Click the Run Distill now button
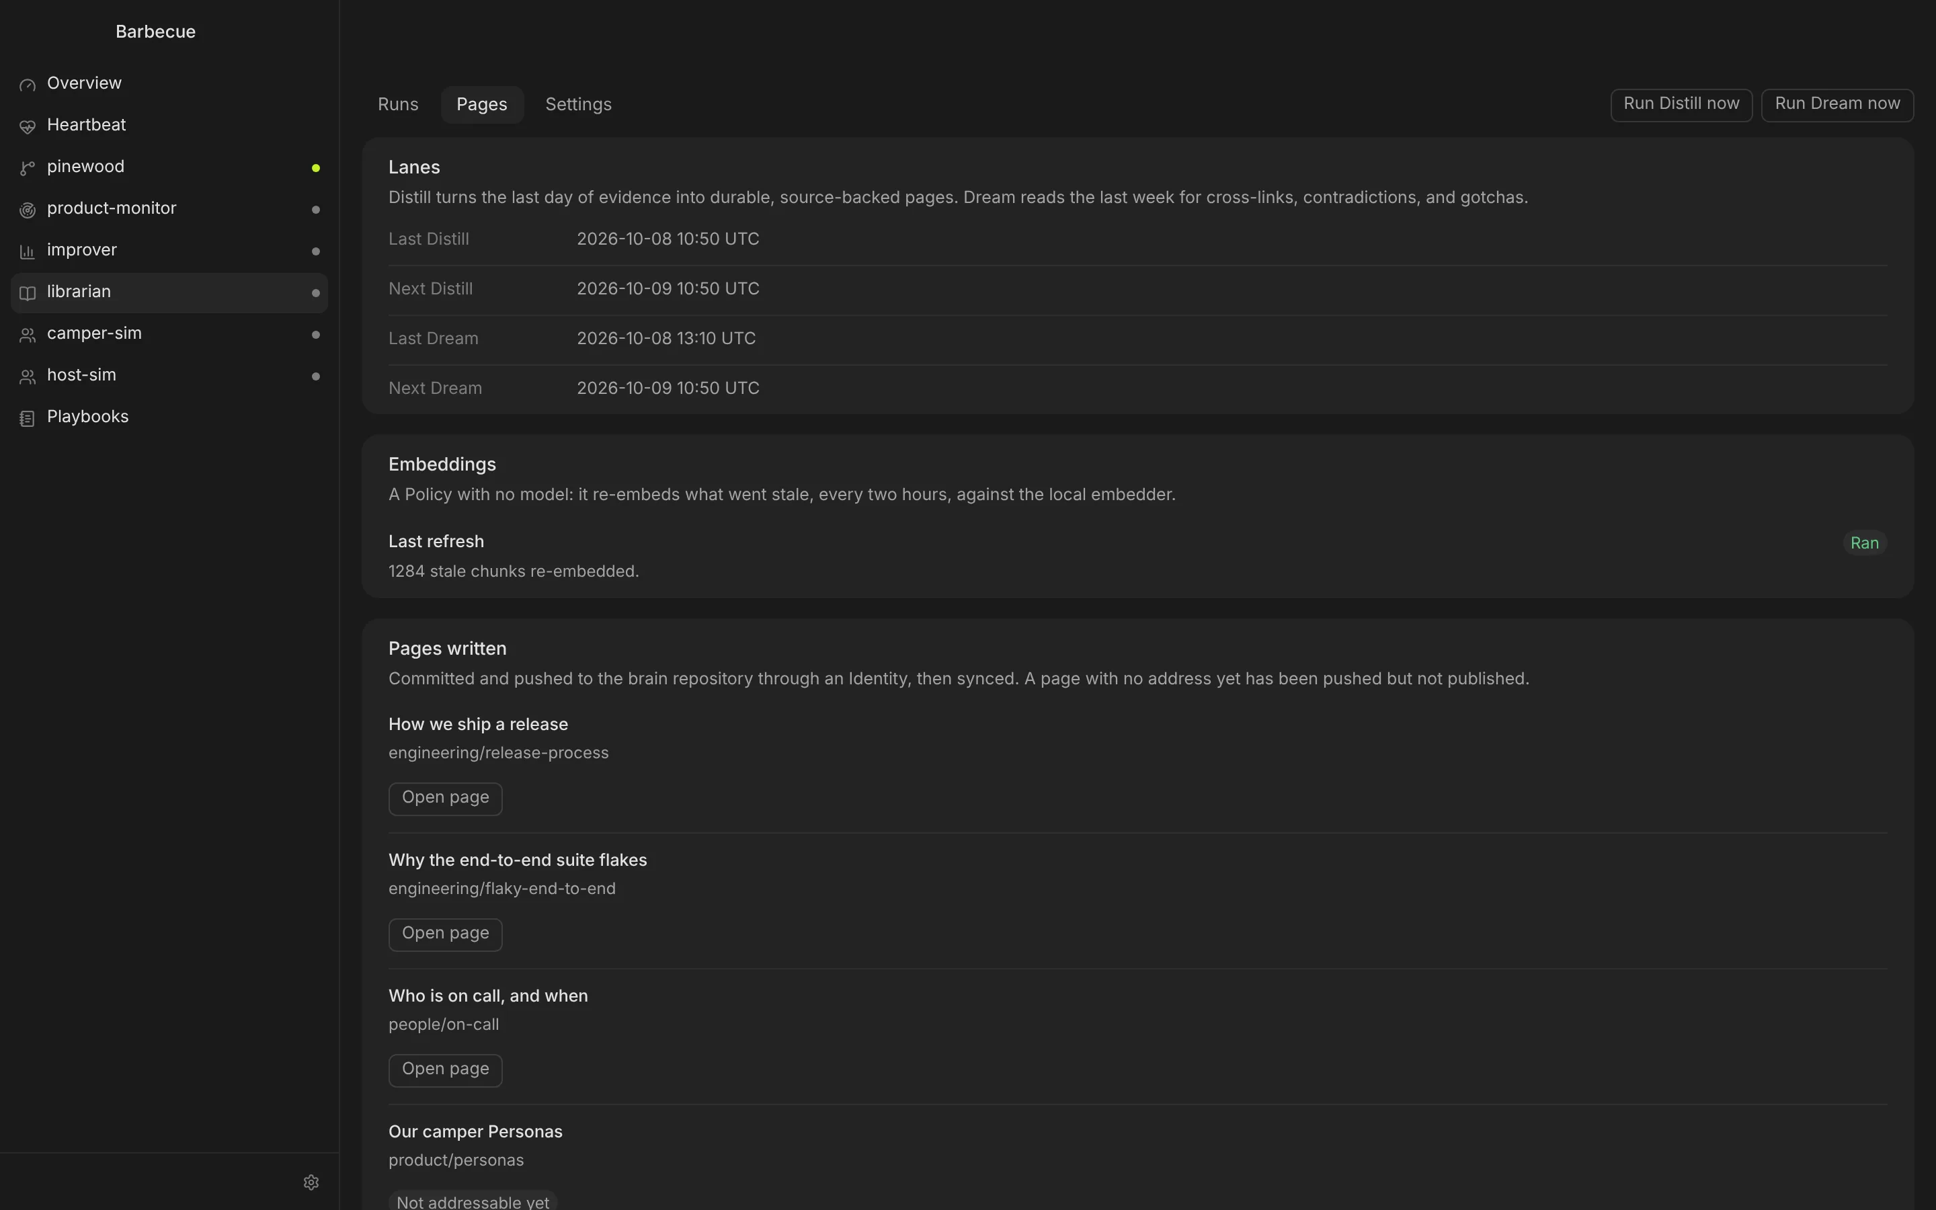The height and width of the screenshot is (1210, 1936). tap(1681, 105)
